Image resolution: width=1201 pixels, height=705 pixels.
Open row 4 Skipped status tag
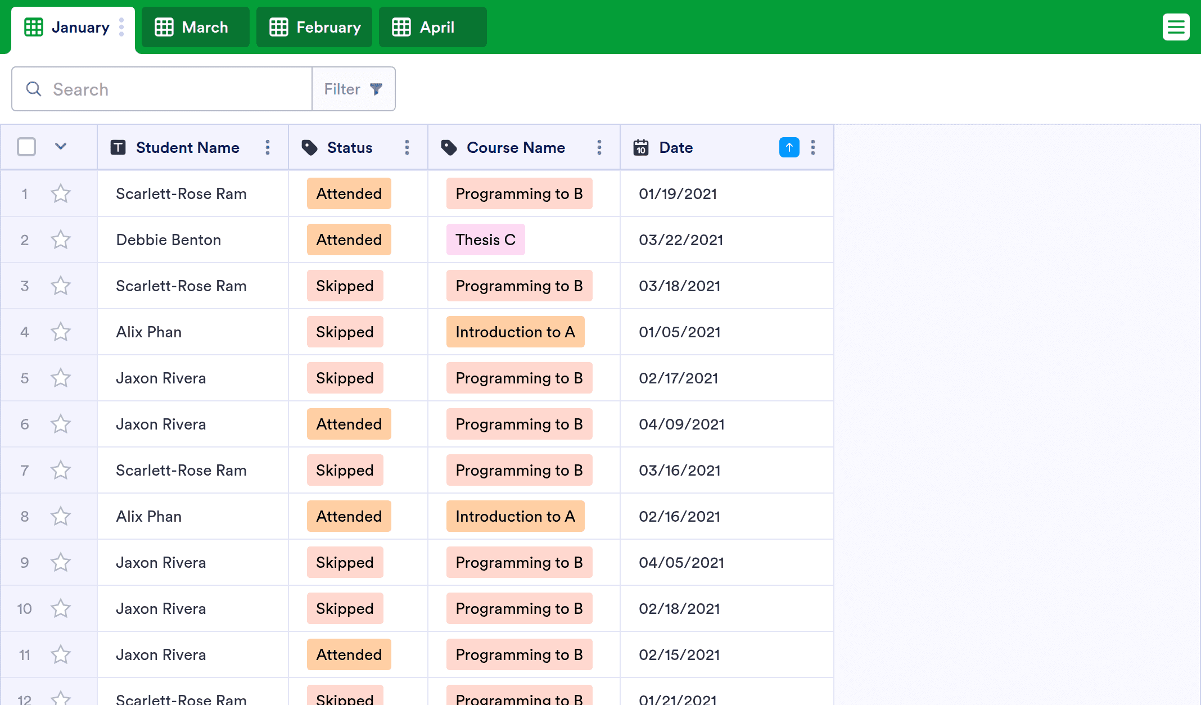(345, 332)
